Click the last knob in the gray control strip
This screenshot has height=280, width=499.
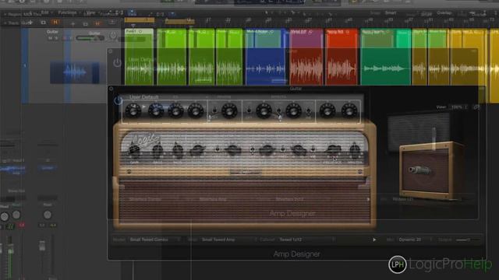[x=349, y=110]
